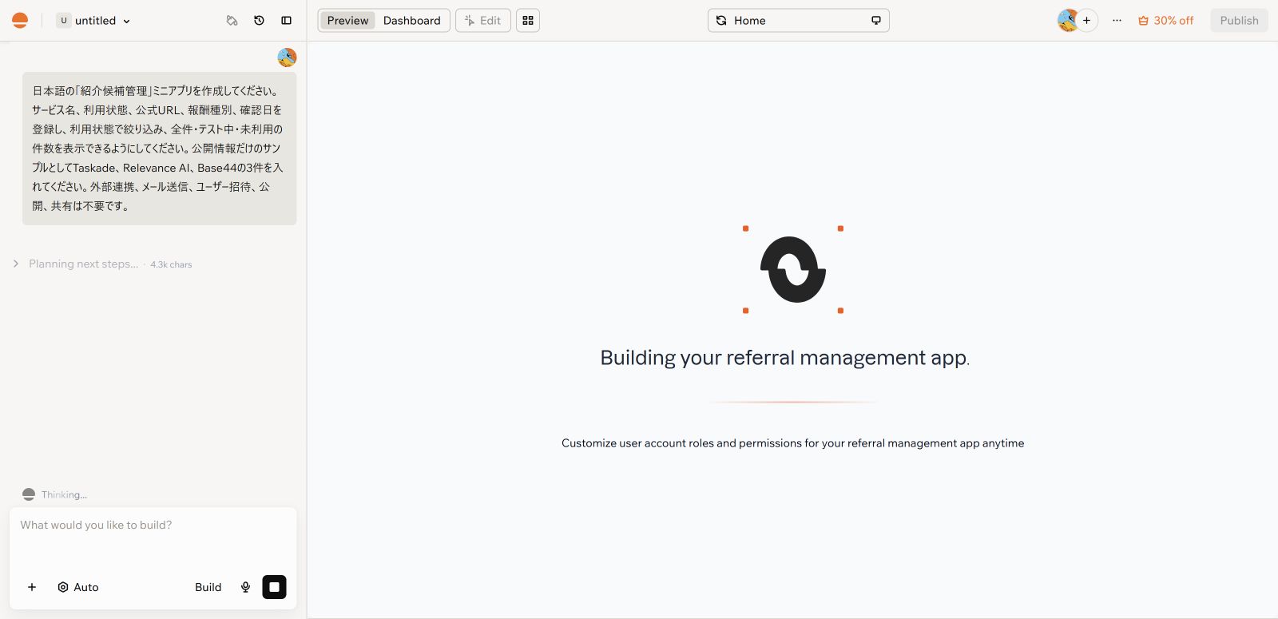This screenshot has width=1278, height=619.
Task: Click the 'Customize user account roles' tip text
Action: (x=792, y=443)
